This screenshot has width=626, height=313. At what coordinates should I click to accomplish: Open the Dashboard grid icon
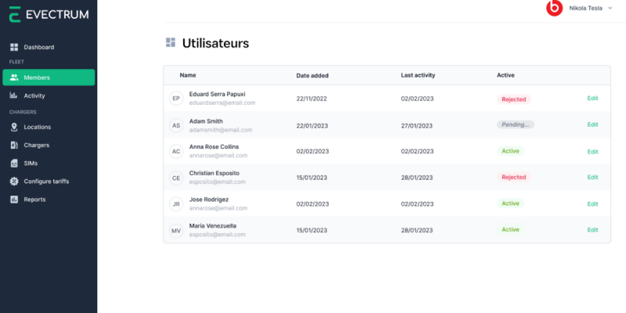click(14, 47)
